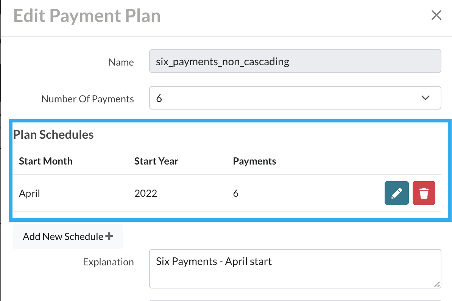Delete the April 2022 schedule

(424, 193)
